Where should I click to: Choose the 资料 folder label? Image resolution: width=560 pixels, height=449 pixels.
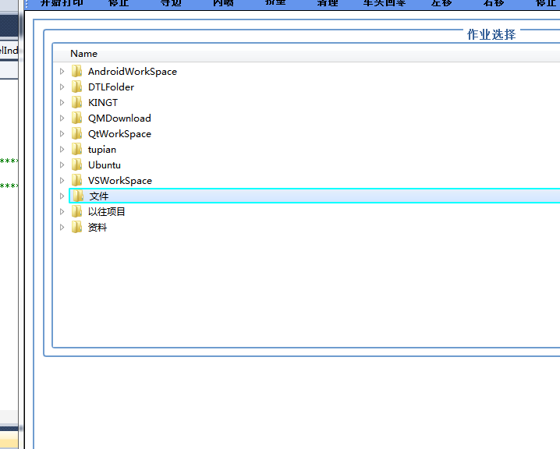[97, 228]
